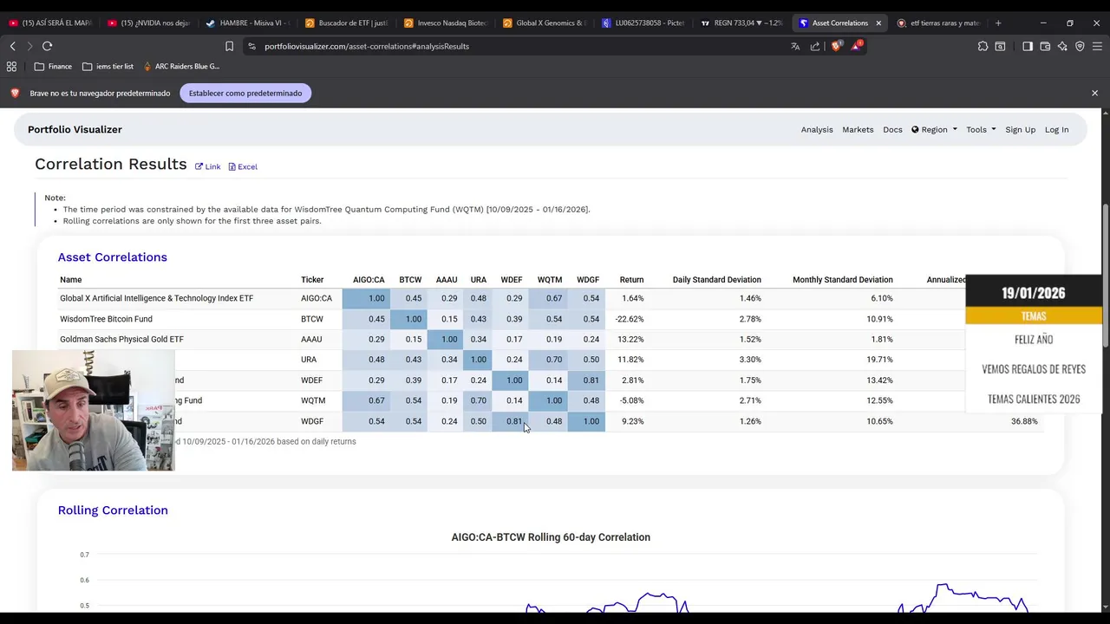Open the Brave VPN shield icon
1110x624 pixels.
coord(1080,46)
